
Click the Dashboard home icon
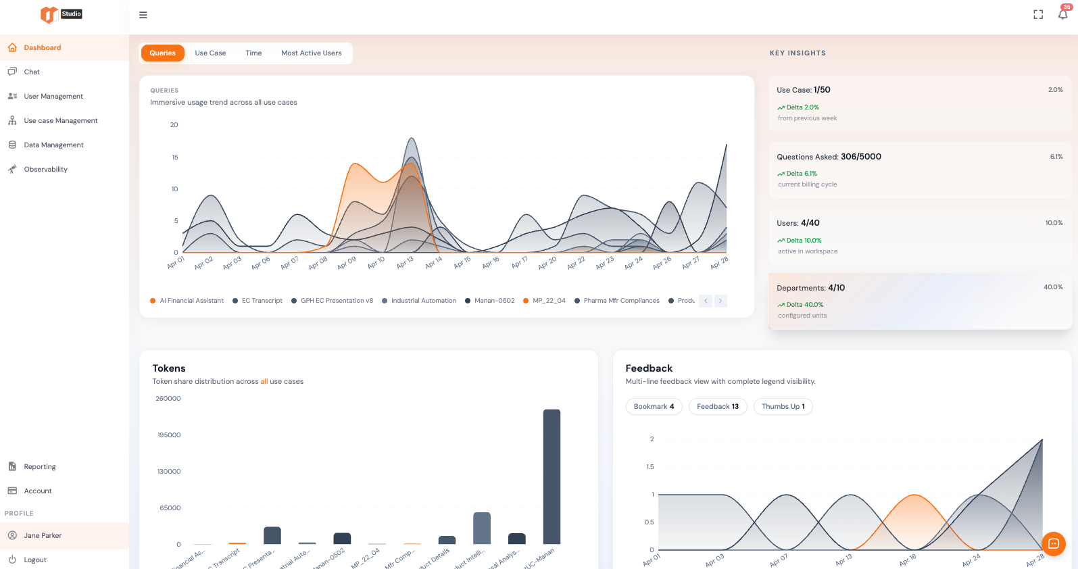(x=12, y=48)
